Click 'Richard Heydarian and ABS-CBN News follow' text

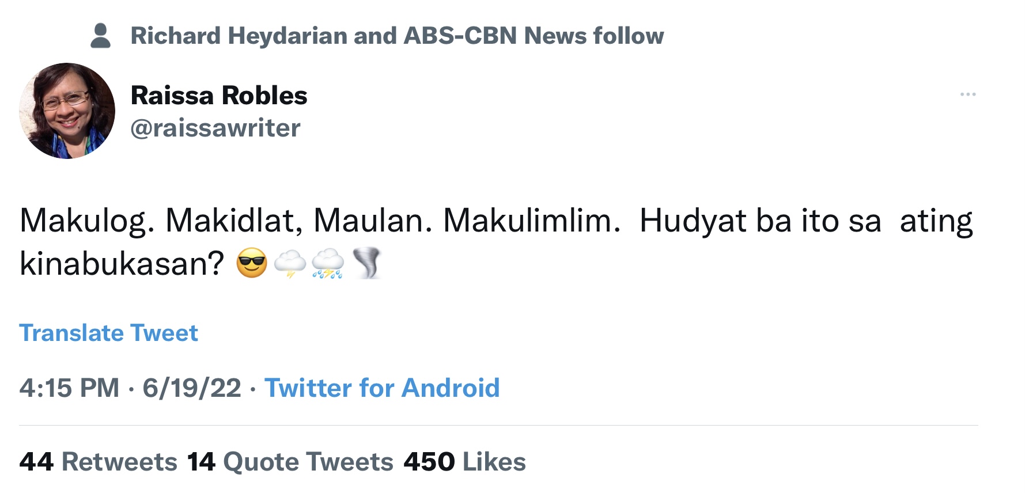point(398,35)
